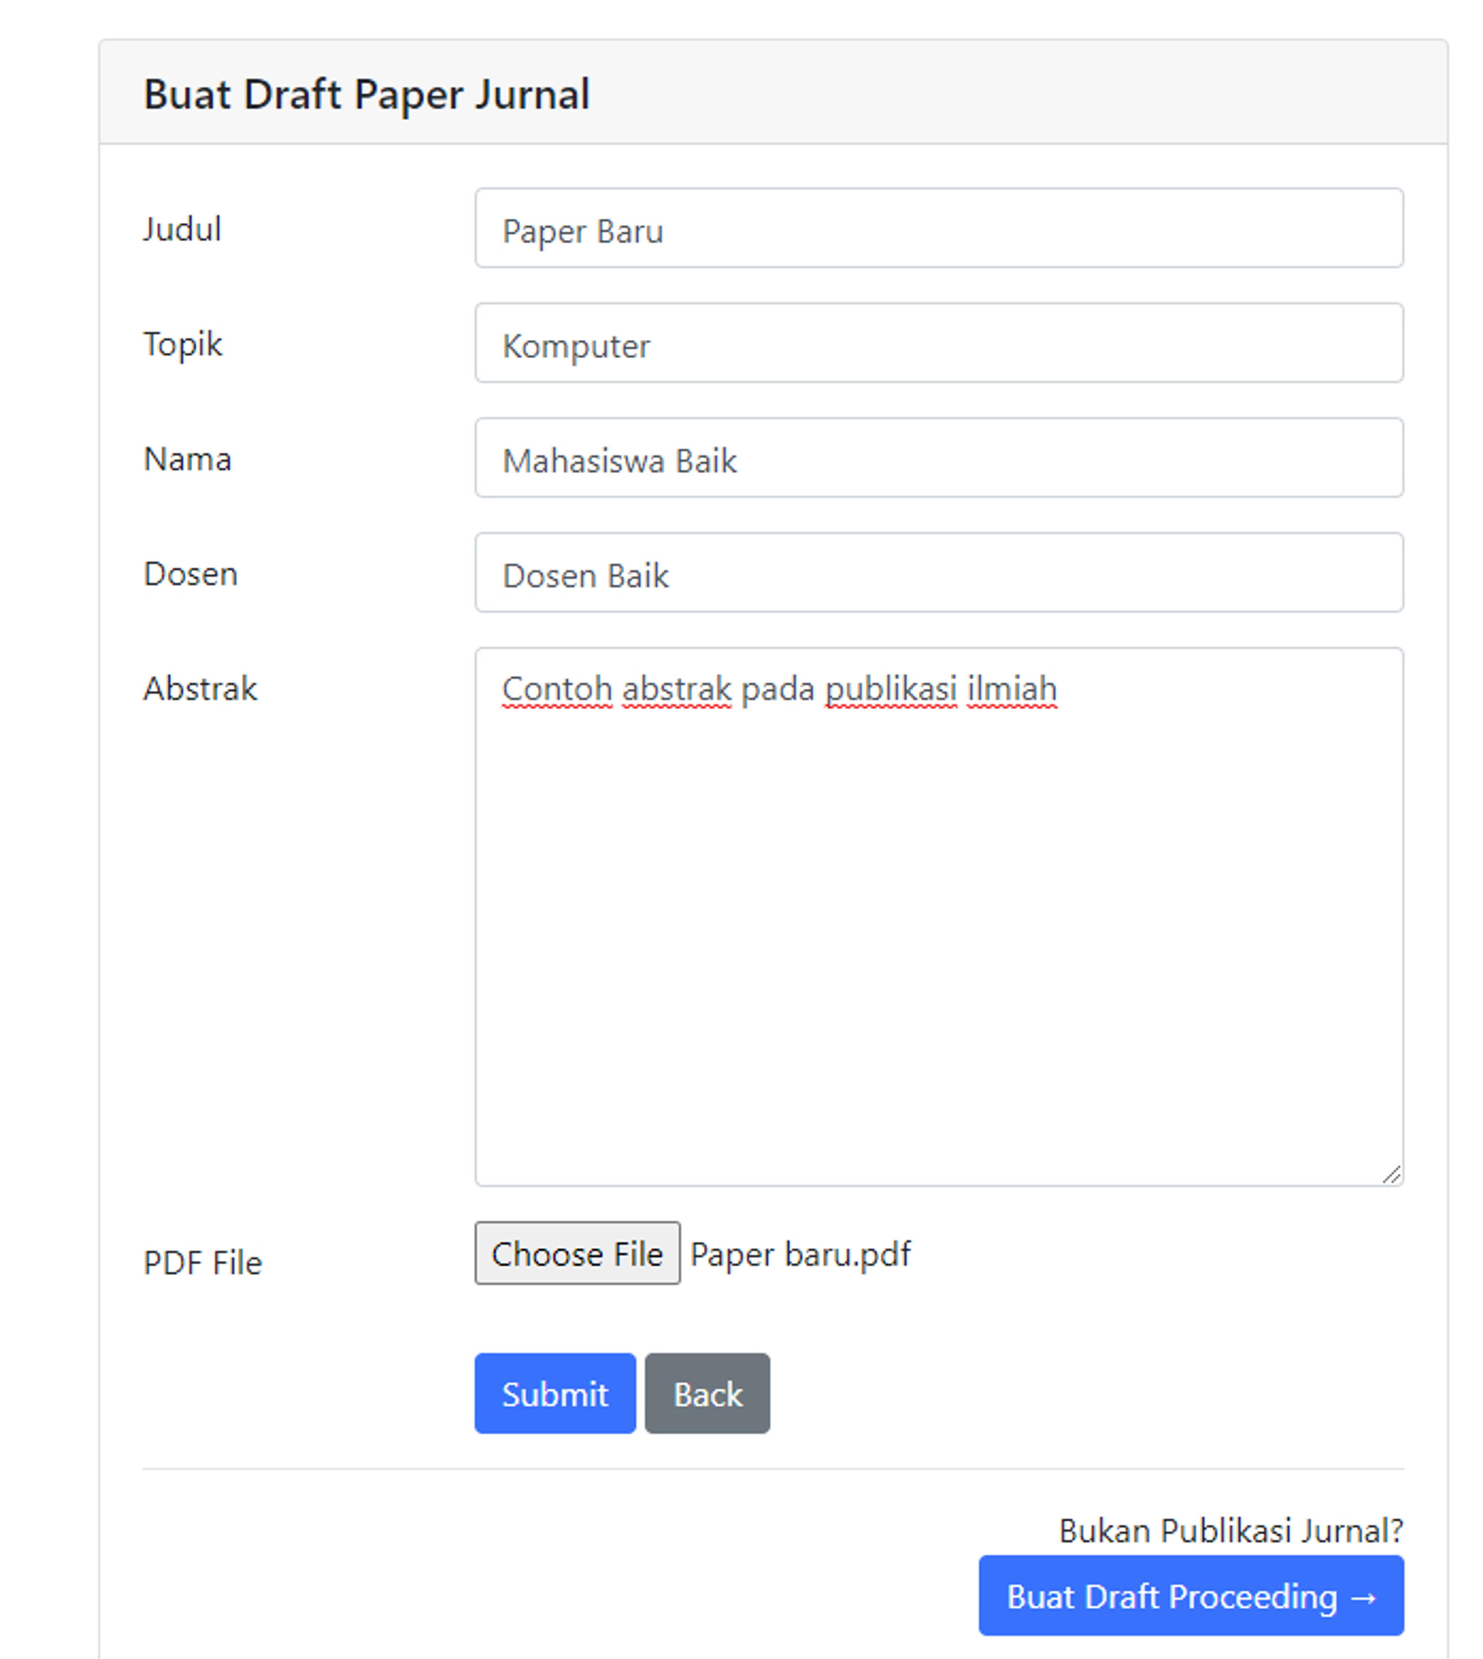Click the PDF File label

pos(202,1262)
